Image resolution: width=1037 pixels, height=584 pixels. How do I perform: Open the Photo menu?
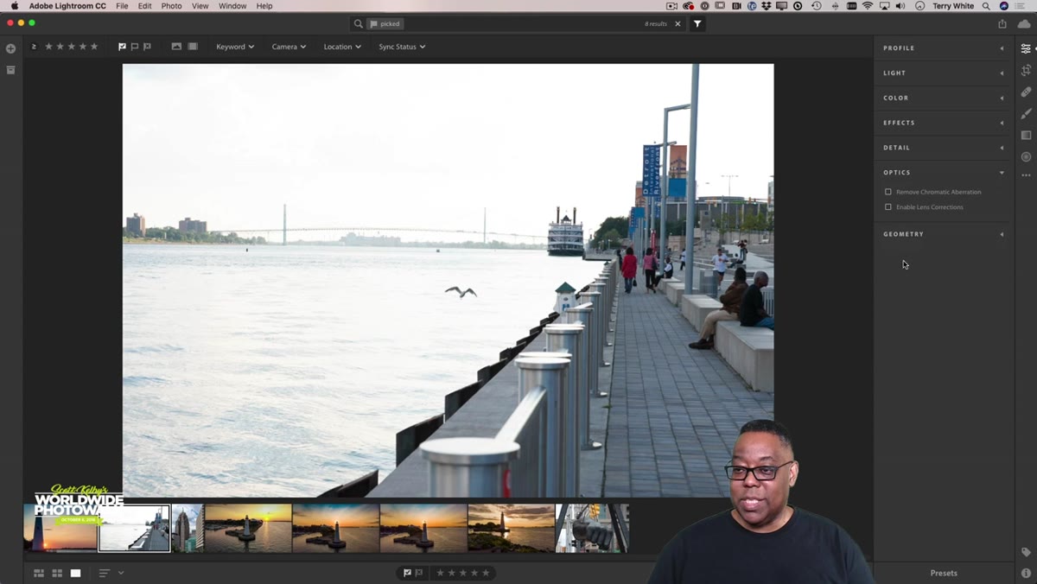(x=172, y=6)
